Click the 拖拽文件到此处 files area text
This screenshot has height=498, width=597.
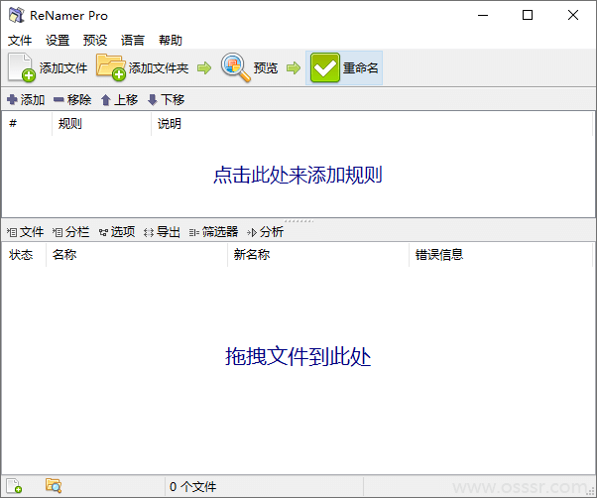tap(298, 357)
